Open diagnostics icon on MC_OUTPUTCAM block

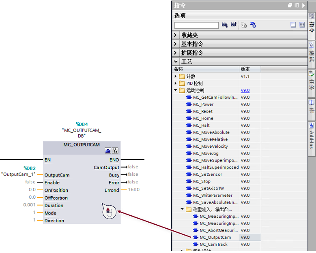point(115,151)
